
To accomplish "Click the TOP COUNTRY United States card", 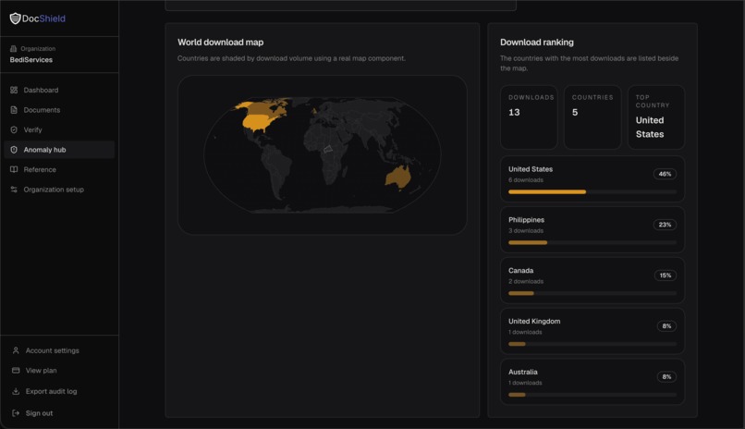I will [656, 117].
